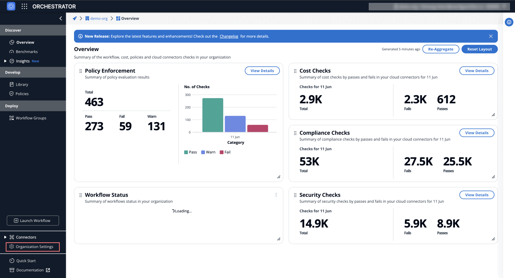Click the rocket icon in breadcrumb
The width and height of the screenshot is (515, 278).
pos(75,19)
